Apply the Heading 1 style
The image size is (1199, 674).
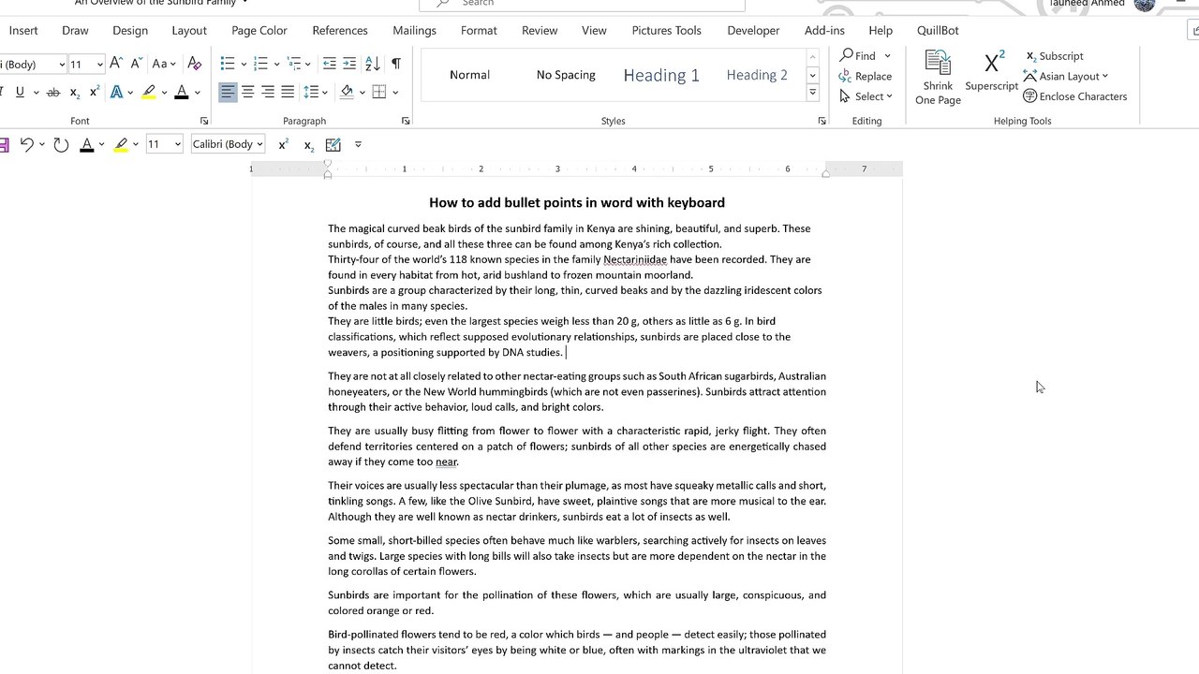661,75
